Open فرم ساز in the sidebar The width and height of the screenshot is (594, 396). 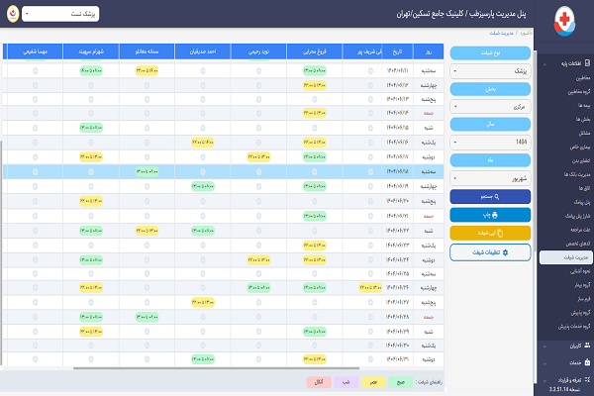point(584,299)
